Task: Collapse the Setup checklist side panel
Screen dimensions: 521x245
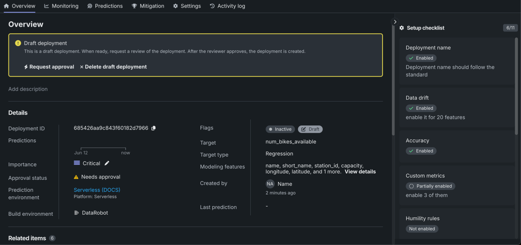Action: [395, 22]
